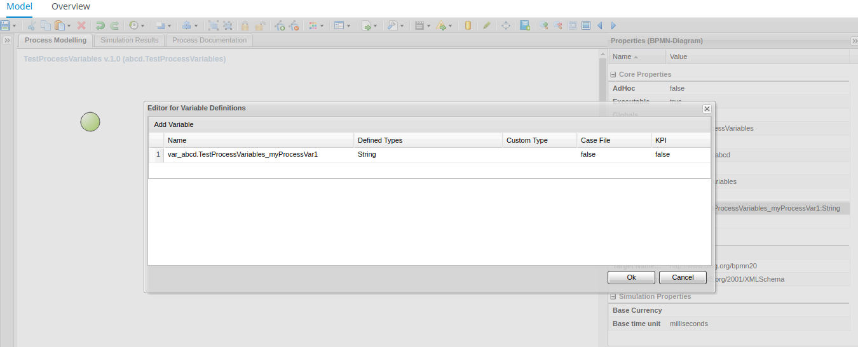This screenshot has height=347, width=858.
Task: Select the Process Modelling tab
Action: pyautogui.click(x=55, y=40)
